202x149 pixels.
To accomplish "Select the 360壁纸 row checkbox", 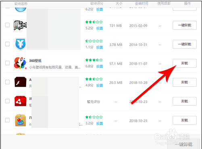I will coord(7,63).
